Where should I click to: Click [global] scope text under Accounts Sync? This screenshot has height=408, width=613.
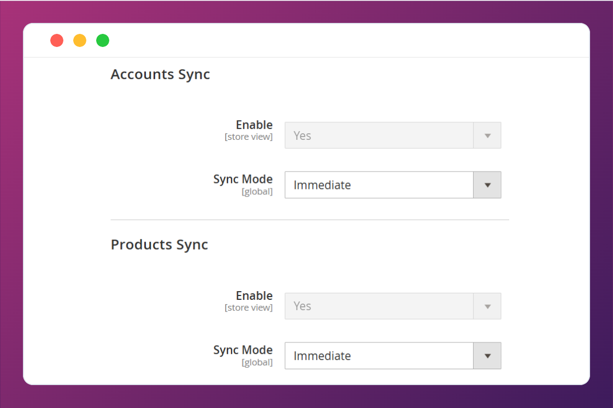(x=257, y=192)
